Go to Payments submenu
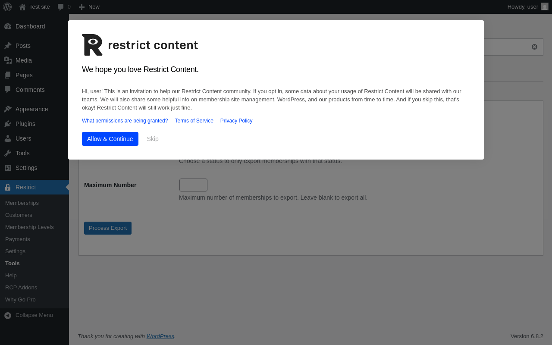552x345 pixels. [x=18, y=239]
